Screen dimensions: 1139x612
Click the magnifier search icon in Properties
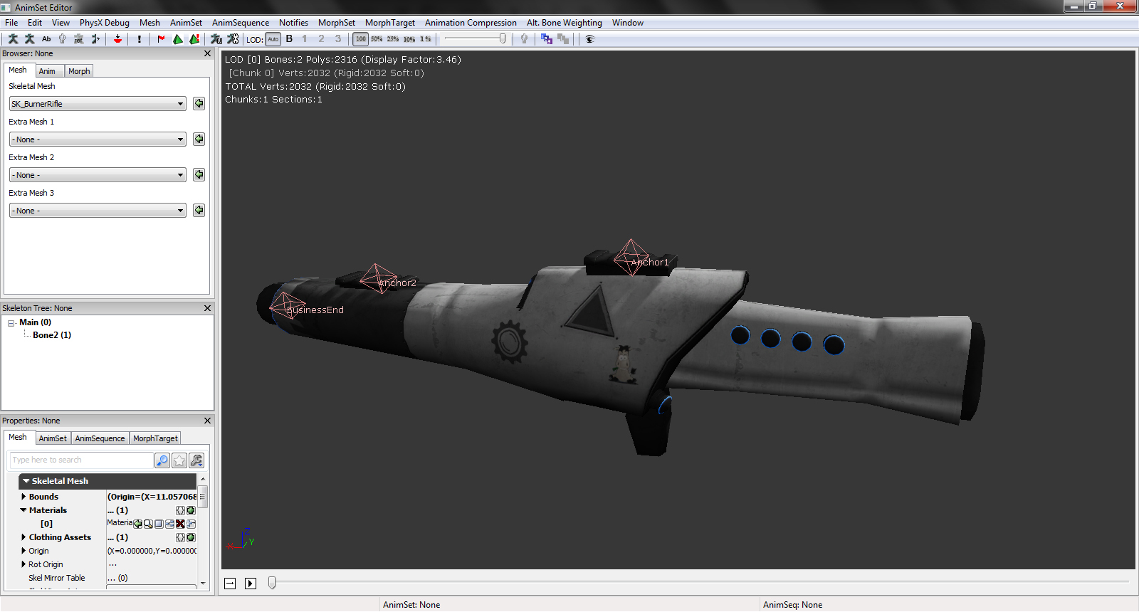[162, 460]
